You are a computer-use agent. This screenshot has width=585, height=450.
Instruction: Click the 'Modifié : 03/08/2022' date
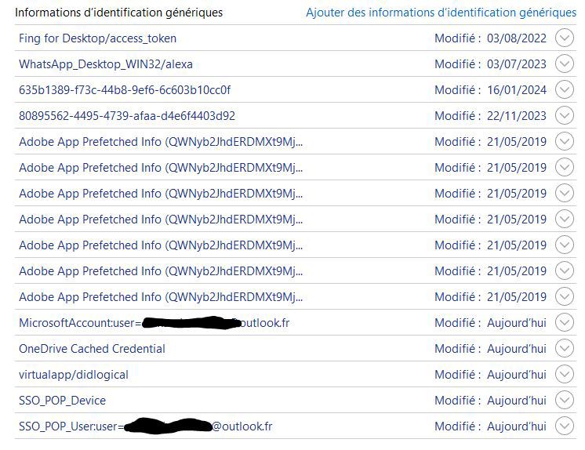[490, 38]
